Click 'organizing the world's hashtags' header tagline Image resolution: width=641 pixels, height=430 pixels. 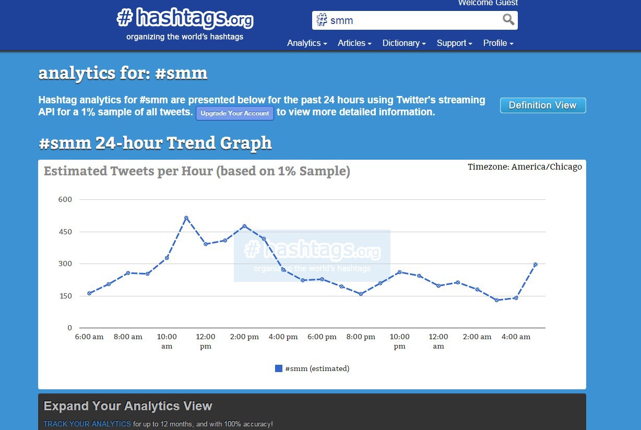[185, 37]
